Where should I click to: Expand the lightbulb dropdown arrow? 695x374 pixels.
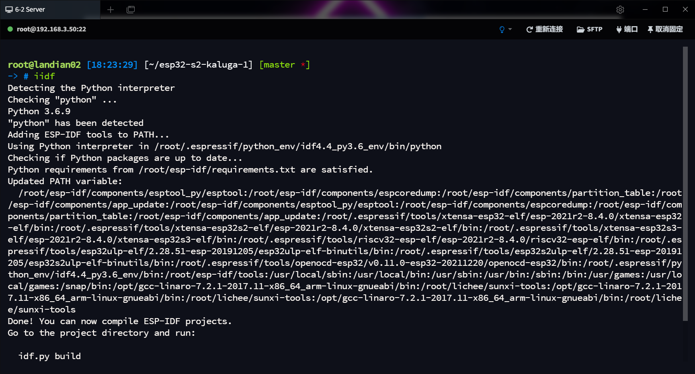point(510,29)
